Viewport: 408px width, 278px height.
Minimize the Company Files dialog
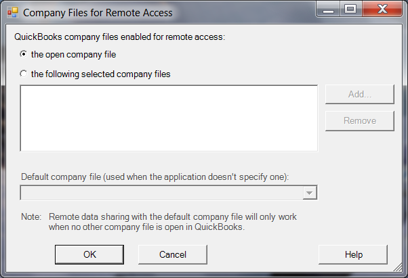330,9
